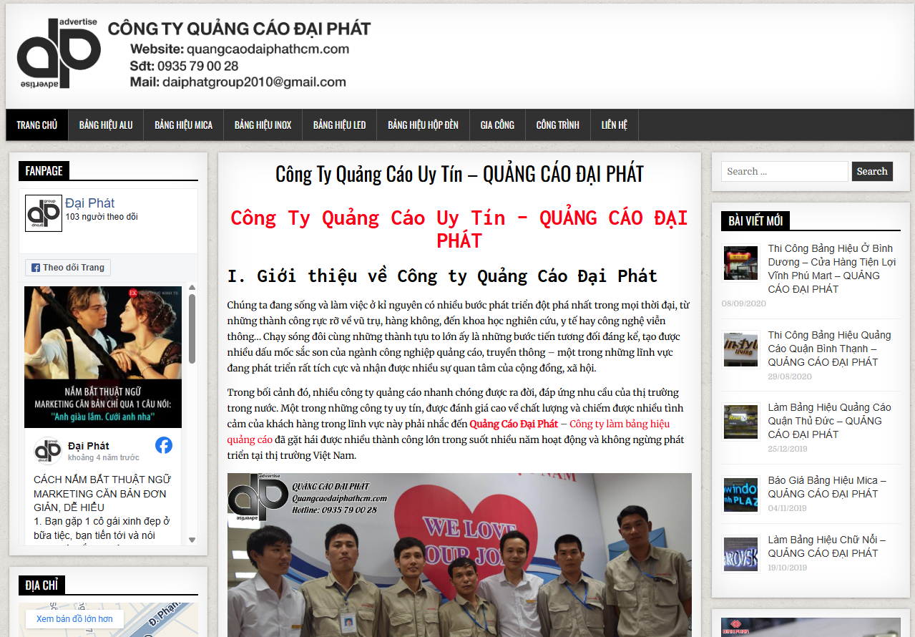Open the Báo Giá Bảng Hiệu Mica article

pos(827,487)
